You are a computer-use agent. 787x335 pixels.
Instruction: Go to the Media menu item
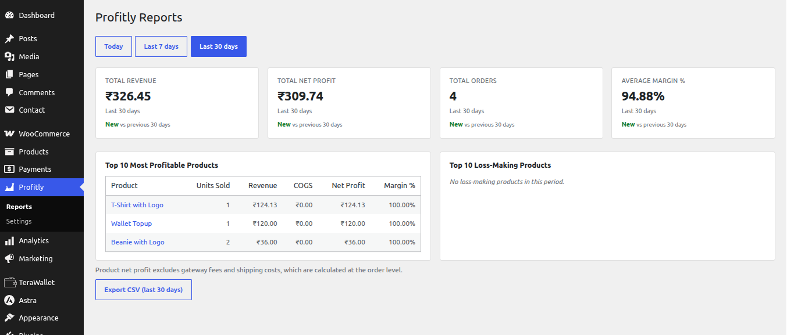[x=42, y=57]
